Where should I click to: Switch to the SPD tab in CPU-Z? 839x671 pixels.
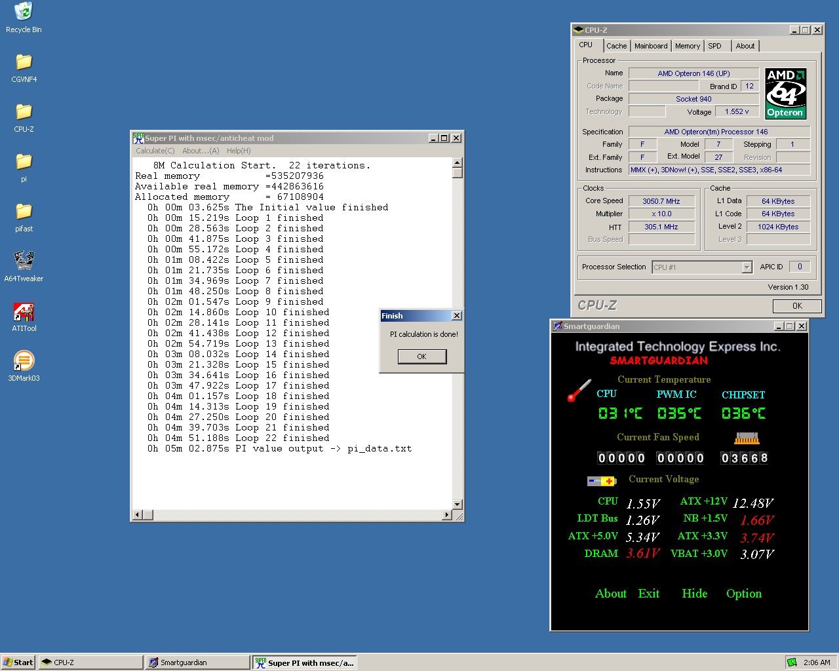715,46
